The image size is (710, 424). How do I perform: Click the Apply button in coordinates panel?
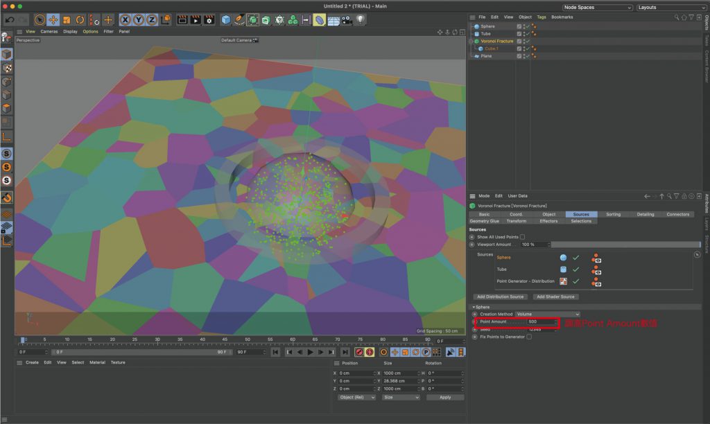coord(445,398)
